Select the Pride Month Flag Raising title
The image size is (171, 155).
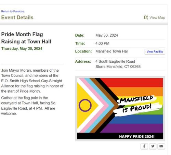[26, 38]
